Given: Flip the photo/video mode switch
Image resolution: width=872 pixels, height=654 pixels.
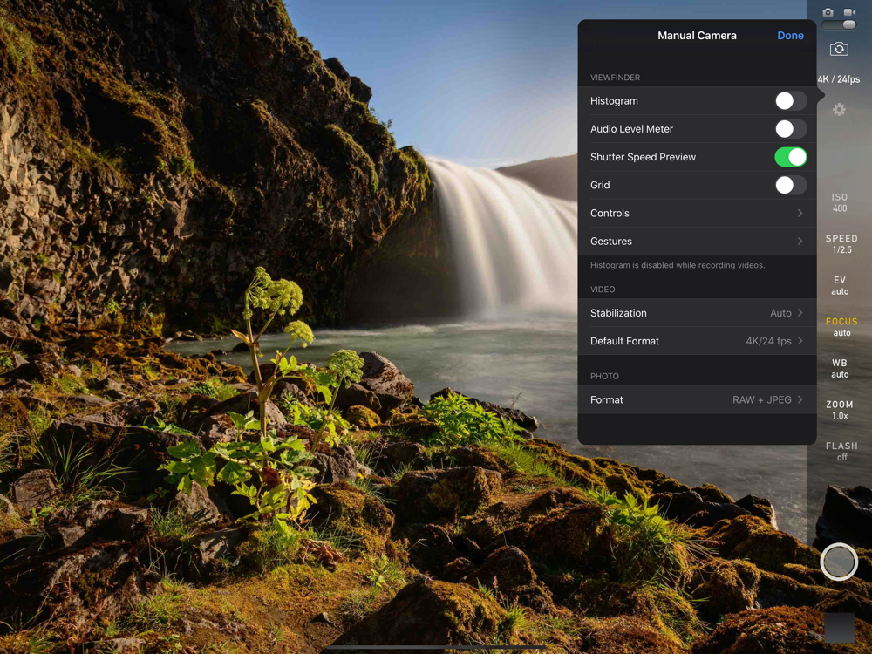Looking at the screenshot, I should (839, 24).
